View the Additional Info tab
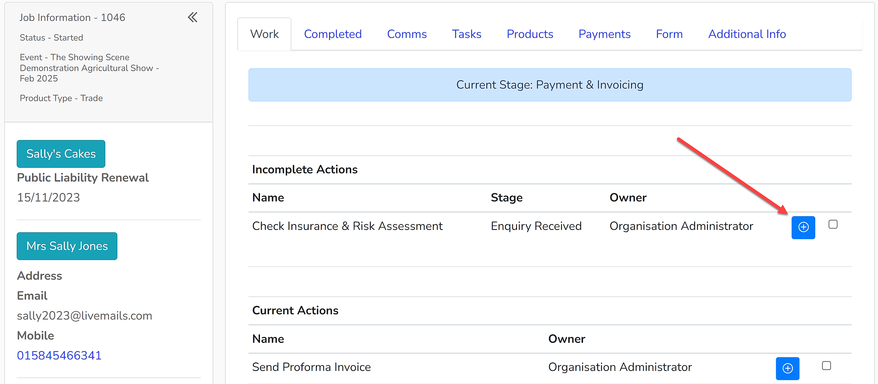This screenshot has height=384, width=878. coord(747,34)
